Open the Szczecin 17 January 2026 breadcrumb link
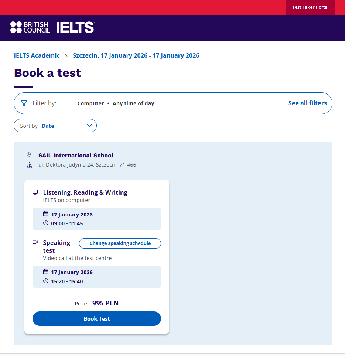The height and width of the screenshot is (355, 345). click(136, 56)
